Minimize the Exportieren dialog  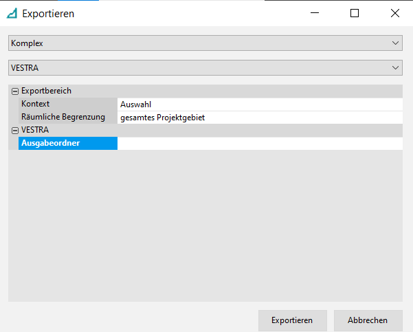(x=315, y=13)
